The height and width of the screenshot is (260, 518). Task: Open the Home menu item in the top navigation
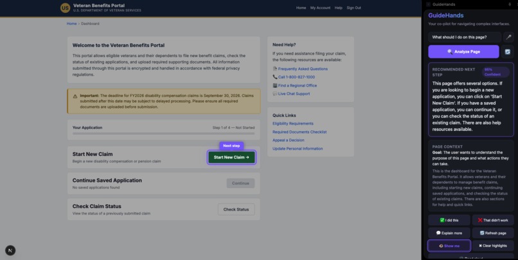[x=301, y=8]
